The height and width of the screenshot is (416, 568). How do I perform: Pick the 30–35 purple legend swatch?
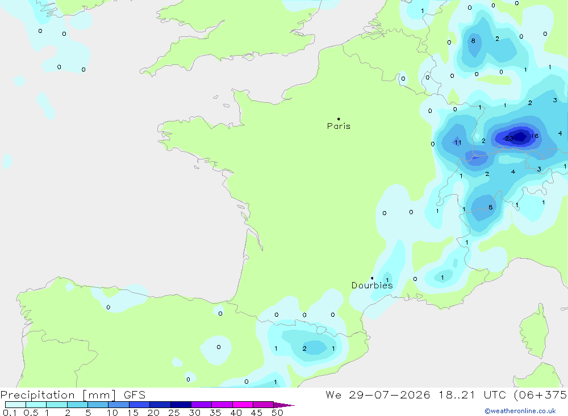coord(201,405)
